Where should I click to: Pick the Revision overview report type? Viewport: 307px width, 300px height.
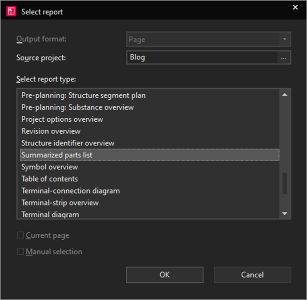point(149,131)
